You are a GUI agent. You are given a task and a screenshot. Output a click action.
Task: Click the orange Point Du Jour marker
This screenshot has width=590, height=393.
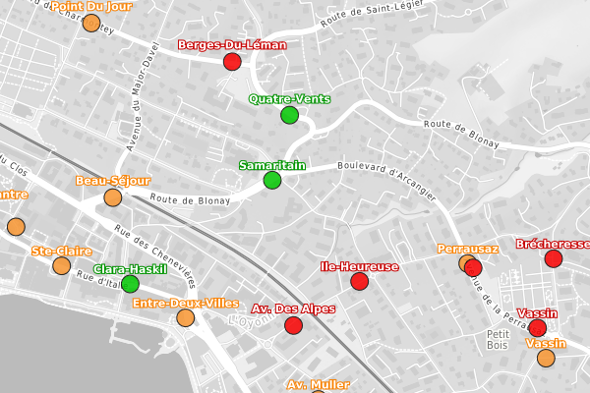91,23
